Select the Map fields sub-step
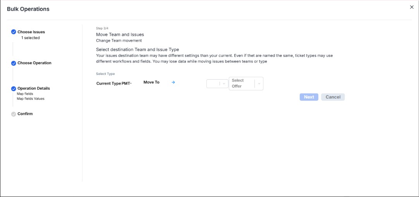This screenshot has height=197, width=419. [x=25, y=94]
